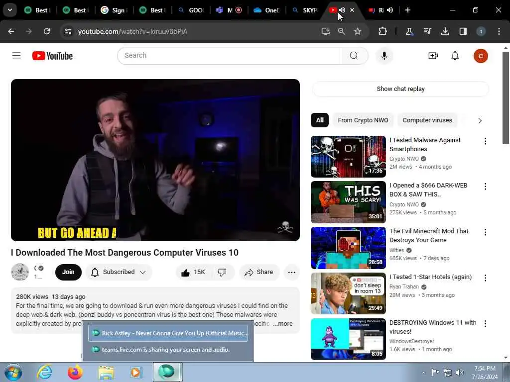Viewport: 510px width, 382px height.
Task: Open the account avatar menu 'C'
Action: [x=481, y=56]
